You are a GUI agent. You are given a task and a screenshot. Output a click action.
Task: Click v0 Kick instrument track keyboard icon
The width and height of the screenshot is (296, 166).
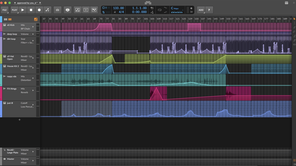5,25
